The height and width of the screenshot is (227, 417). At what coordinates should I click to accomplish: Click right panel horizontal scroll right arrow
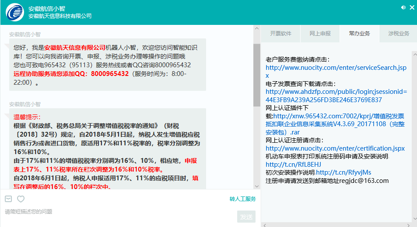409,225
